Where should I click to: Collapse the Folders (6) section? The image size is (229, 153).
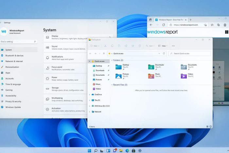click(x=112, y=60)
